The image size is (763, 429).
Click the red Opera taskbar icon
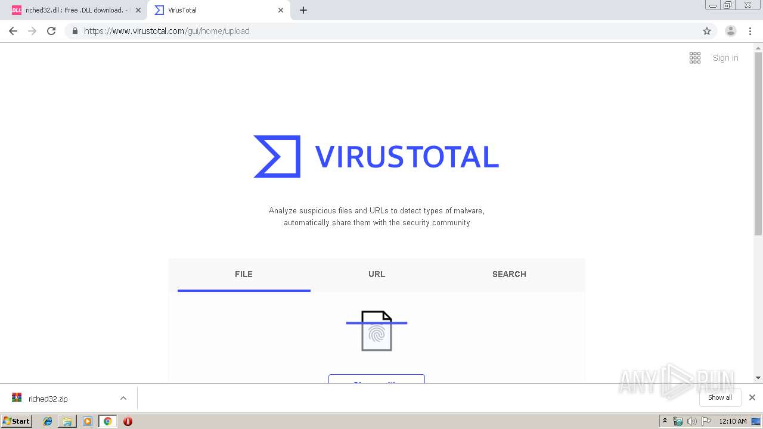(128, 421)
